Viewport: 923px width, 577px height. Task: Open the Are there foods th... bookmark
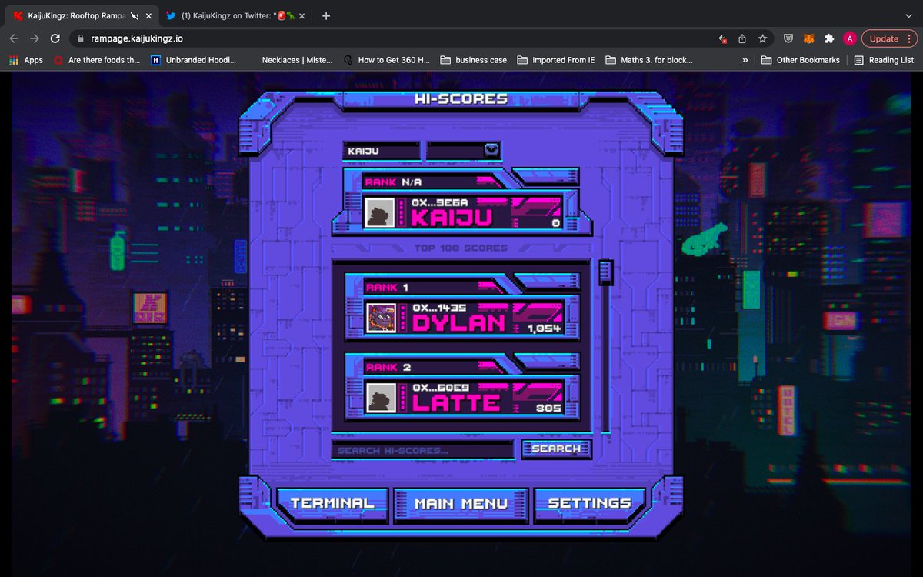[97, 59]
